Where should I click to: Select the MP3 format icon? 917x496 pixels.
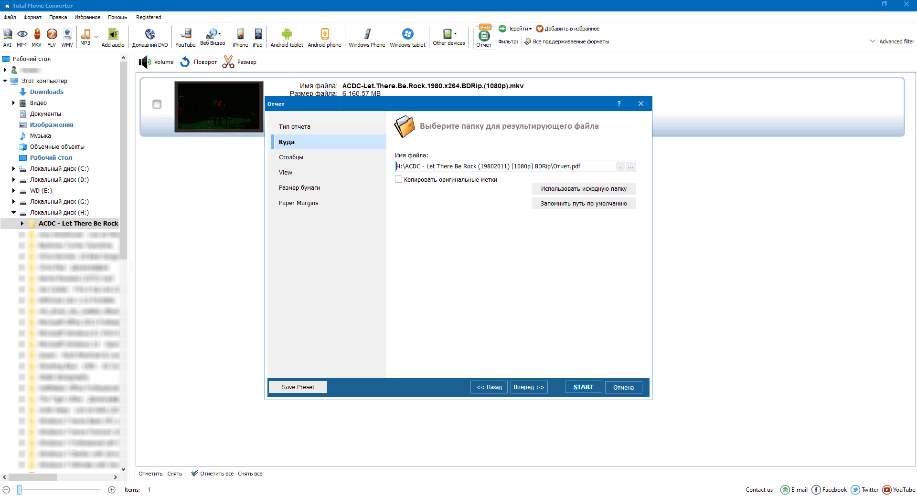pyautogui.click(x=85, y=37)
